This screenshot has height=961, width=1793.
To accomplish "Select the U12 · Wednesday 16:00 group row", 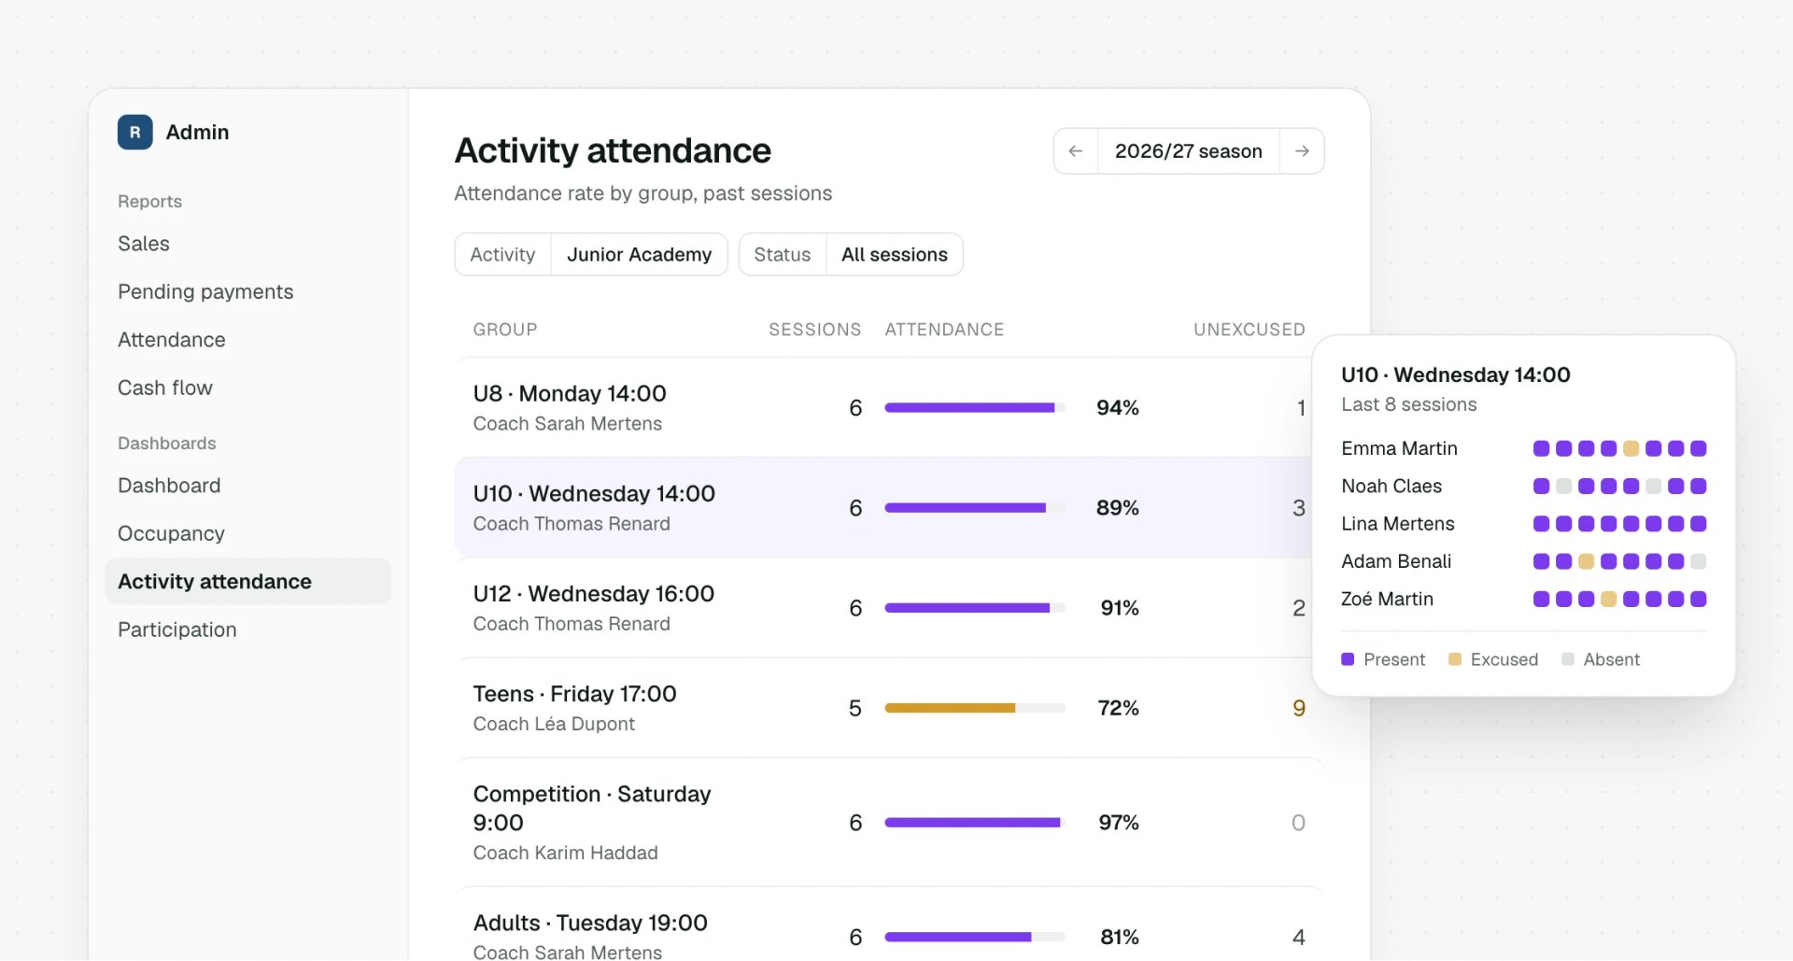I will pos(889,608).
